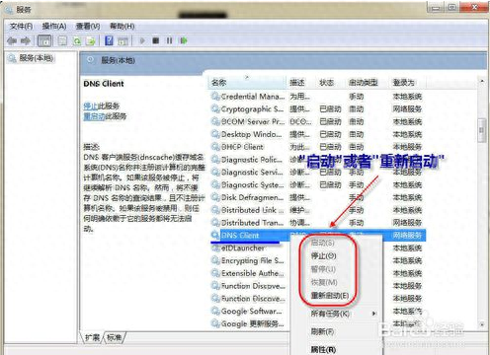Open the 操作(A) menu
The image size is (490, 355).
54,27
